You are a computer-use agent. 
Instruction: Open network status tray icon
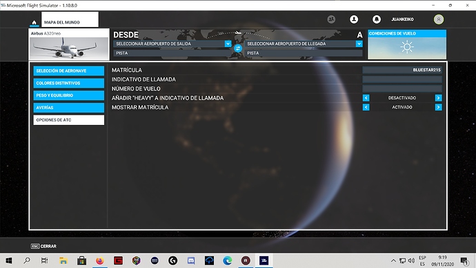[403, 260]
